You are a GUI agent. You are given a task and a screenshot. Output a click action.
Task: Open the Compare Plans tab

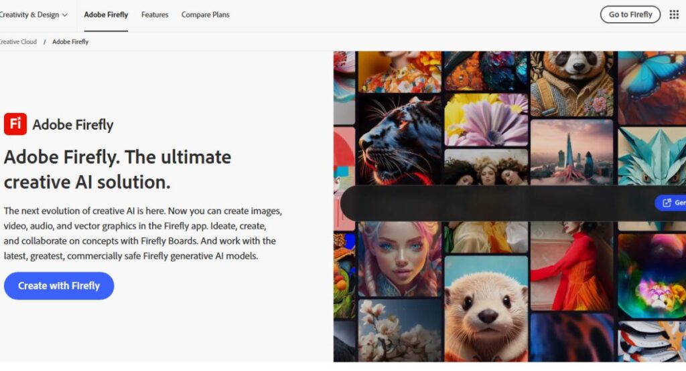(205, 15)
